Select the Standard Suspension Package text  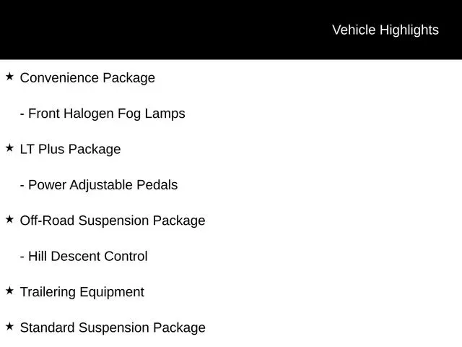113,327
